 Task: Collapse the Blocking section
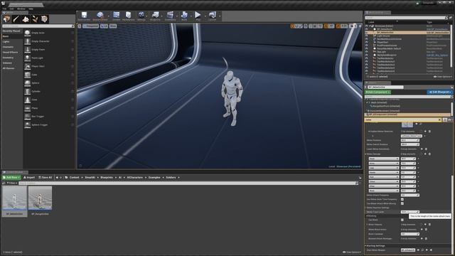point(367,216)
